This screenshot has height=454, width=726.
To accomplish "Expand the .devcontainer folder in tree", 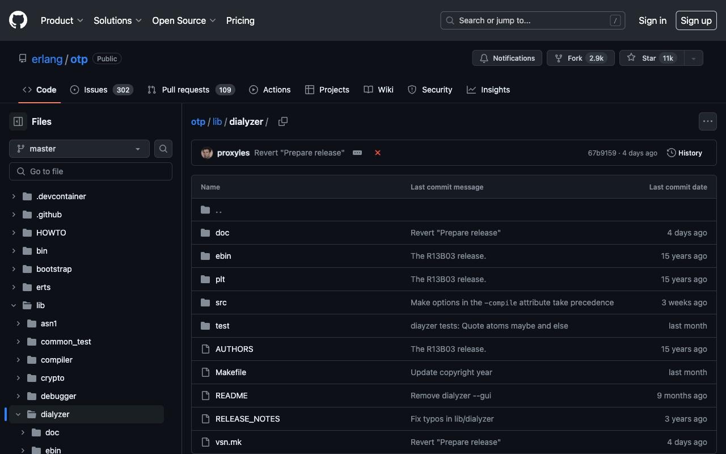I will 14,196.
